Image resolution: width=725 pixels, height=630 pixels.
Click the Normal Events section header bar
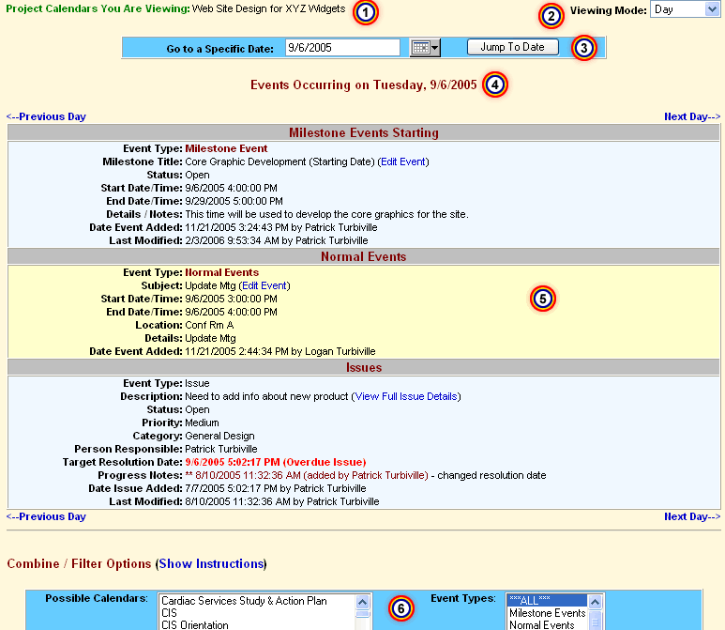(x=364, y=257)
